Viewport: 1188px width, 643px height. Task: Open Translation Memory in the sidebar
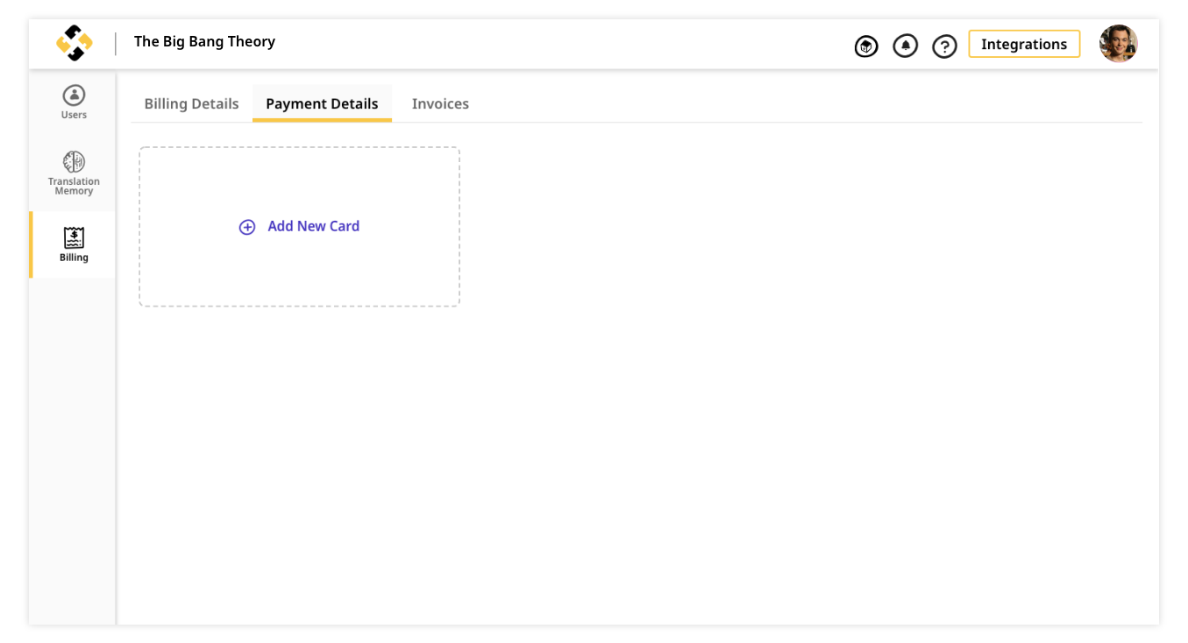(x=74, y=173)
